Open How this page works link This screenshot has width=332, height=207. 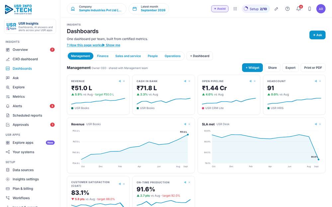(x=84, y=45)
